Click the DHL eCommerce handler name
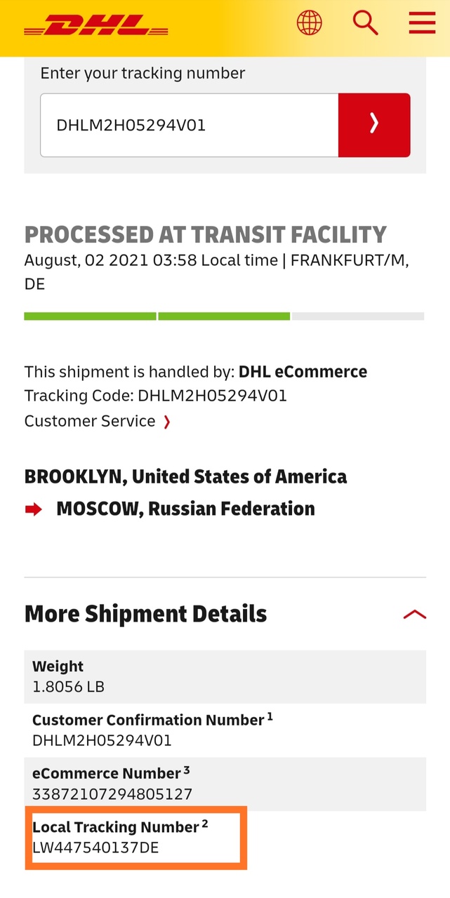 pos(303,372)
